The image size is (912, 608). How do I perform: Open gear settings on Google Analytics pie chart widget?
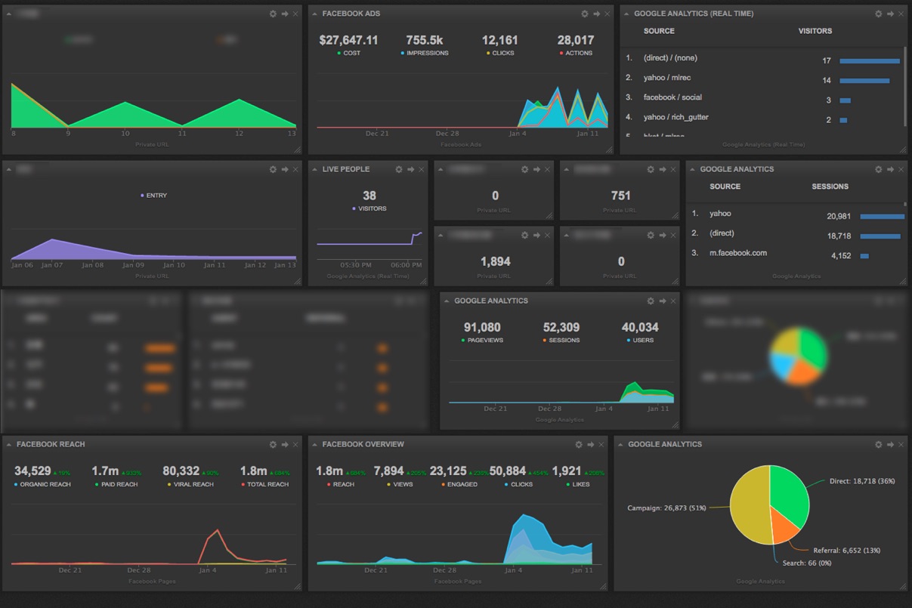click(x=879, y=444)
